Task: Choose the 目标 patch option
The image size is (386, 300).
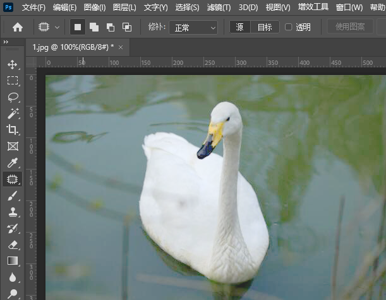Action: (x=265, y=27)
